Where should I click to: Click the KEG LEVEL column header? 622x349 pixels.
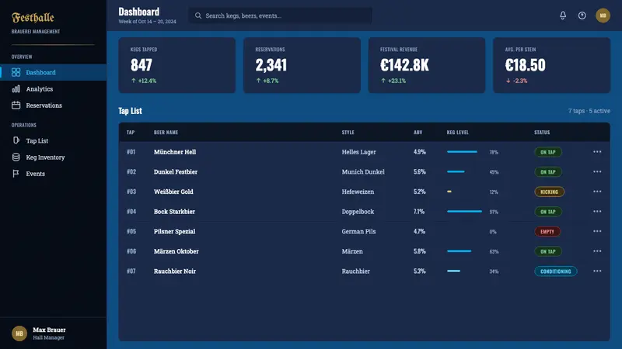(x=458, y=132)
